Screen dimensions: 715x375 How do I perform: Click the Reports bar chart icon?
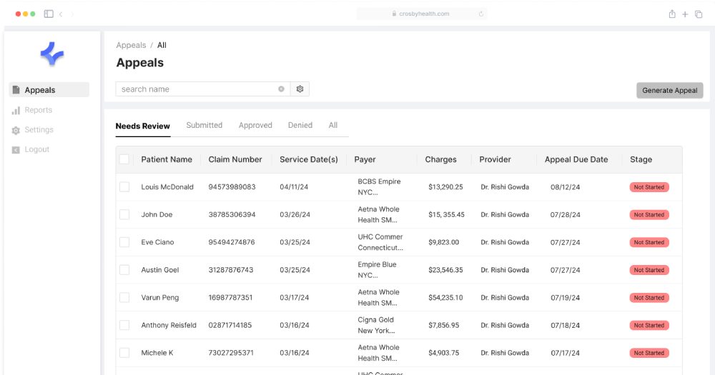(x=16, y=110)
